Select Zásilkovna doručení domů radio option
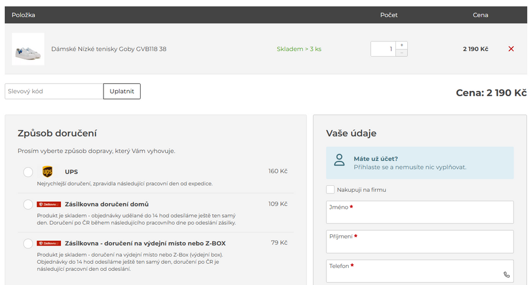Screen dimensions: 532x285 [28, 204]
